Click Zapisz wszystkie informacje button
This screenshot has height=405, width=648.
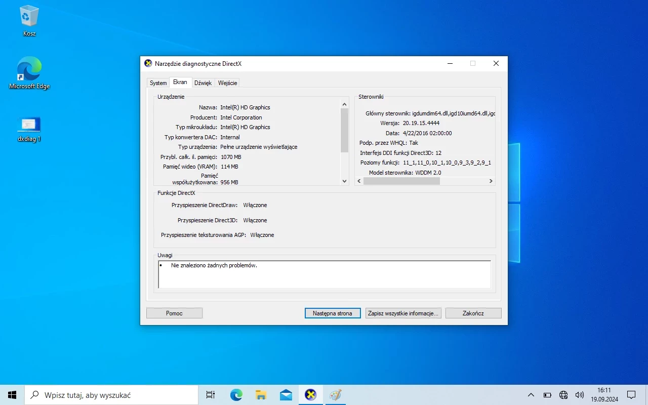coord(403,313)
